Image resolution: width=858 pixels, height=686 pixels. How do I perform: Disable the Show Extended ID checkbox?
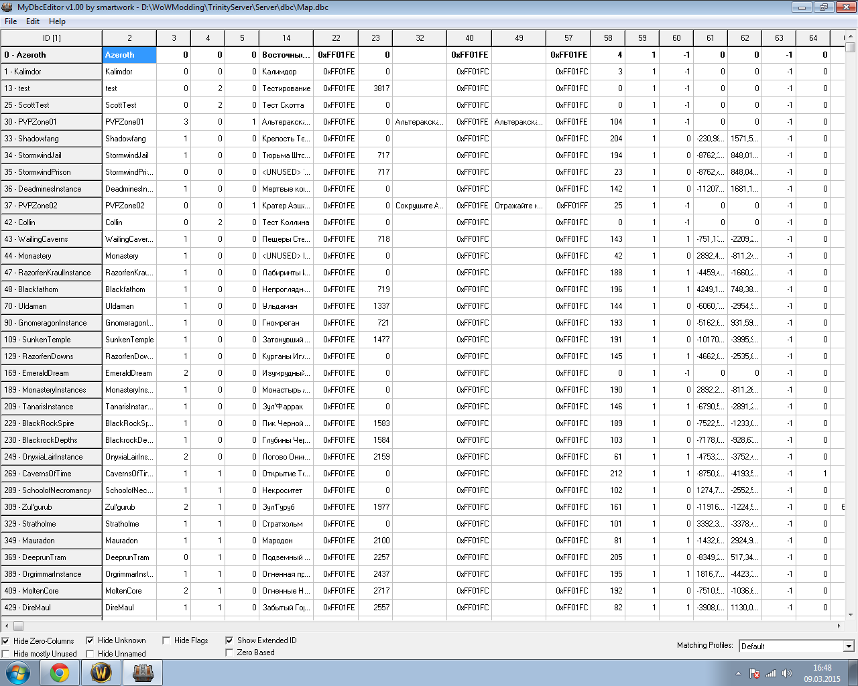(x=230, y=641)
